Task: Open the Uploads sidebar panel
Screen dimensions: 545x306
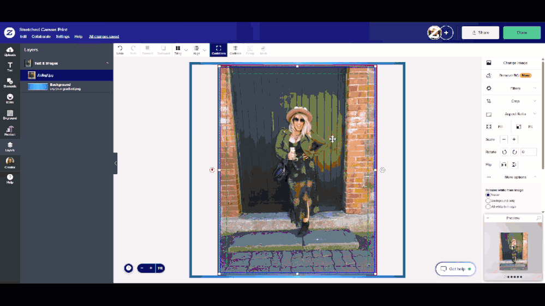Action: tap(10, 51)
